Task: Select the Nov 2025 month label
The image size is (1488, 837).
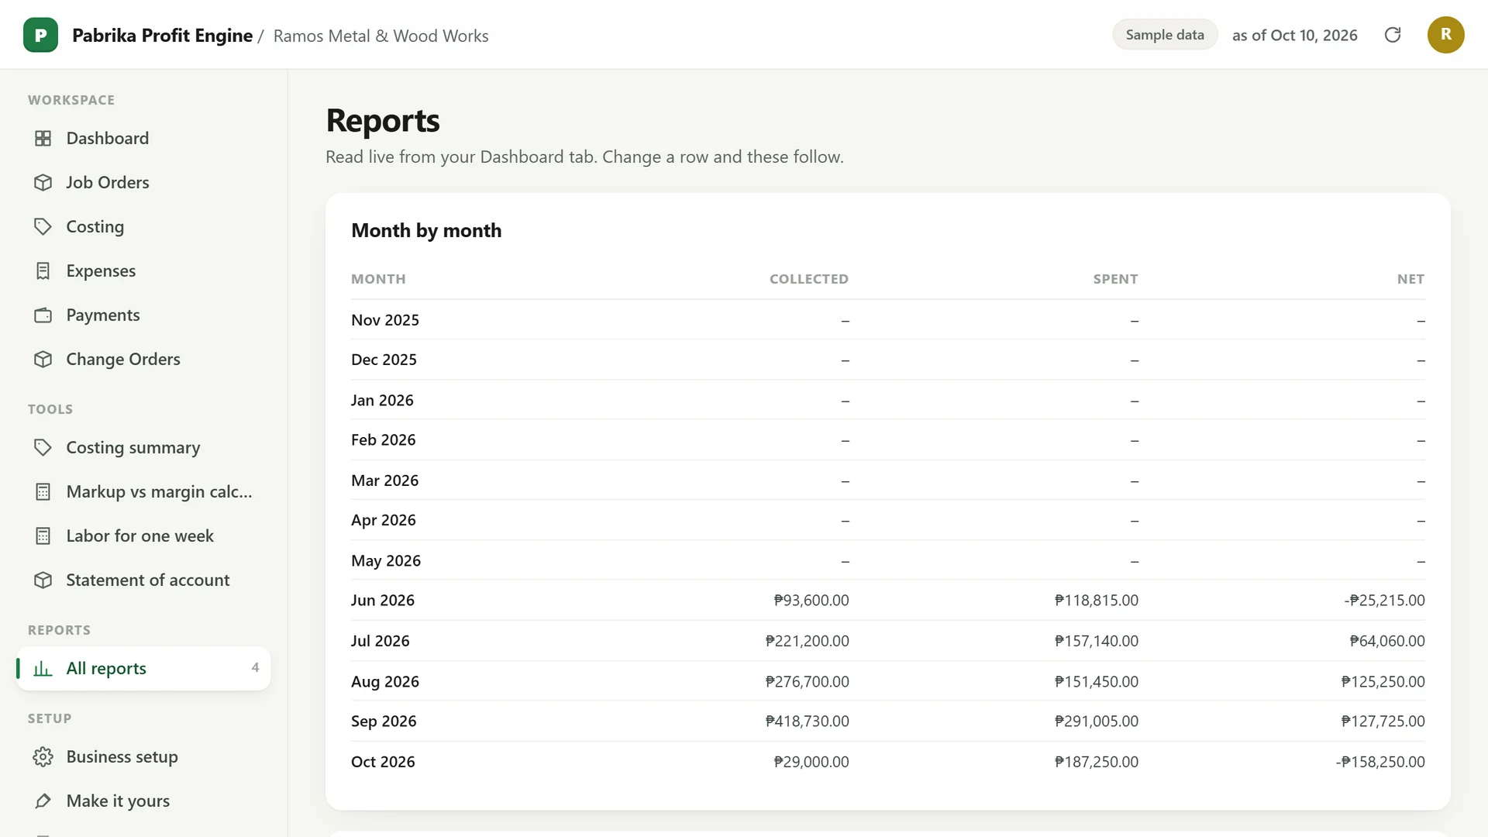Action: click(384, 320)
